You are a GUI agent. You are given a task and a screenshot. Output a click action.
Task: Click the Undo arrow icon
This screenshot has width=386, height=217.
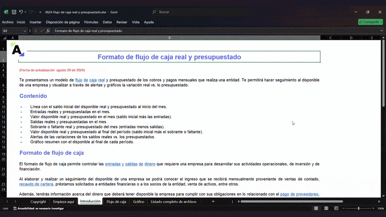[21, 12]
